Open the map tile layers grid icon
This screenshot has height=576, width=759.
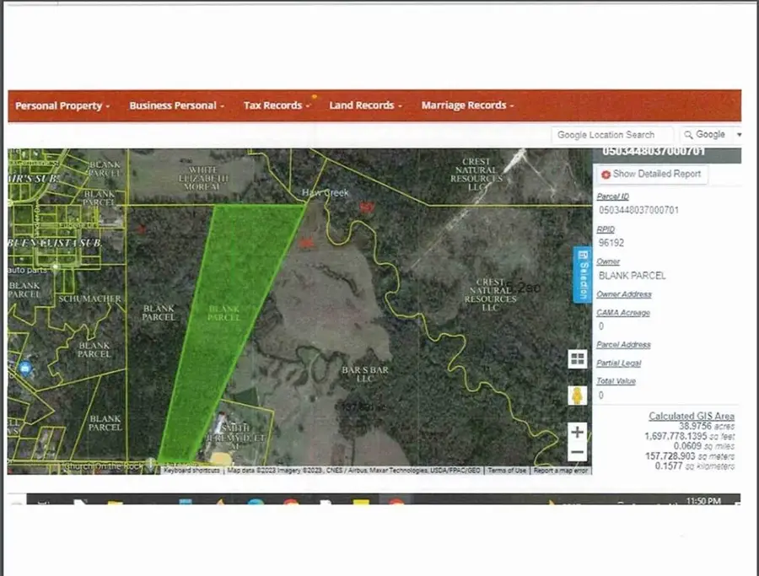pyautogui.click(x=577, y=359)
